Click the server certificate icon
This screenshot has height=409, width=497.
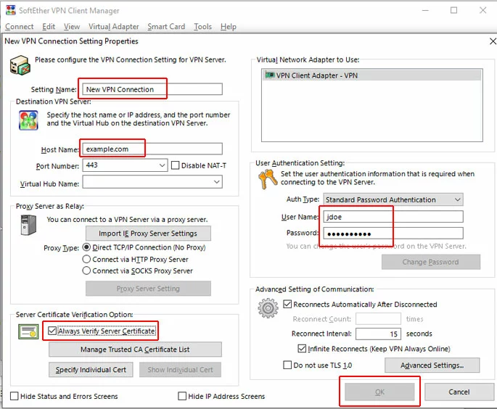click(x=29, y=332)
